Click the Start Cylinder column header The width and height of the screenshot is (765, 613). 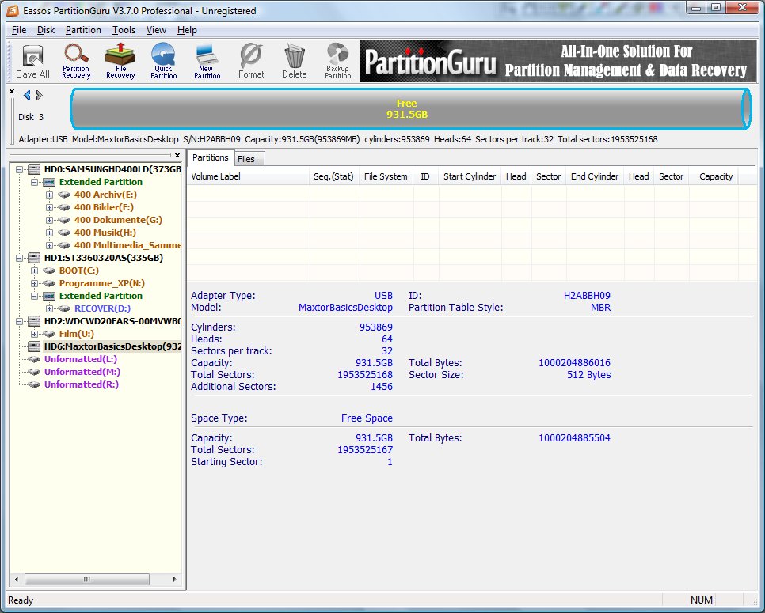470,176
